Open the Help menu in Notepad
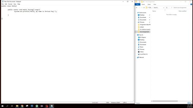 click(x=19, y=4)
